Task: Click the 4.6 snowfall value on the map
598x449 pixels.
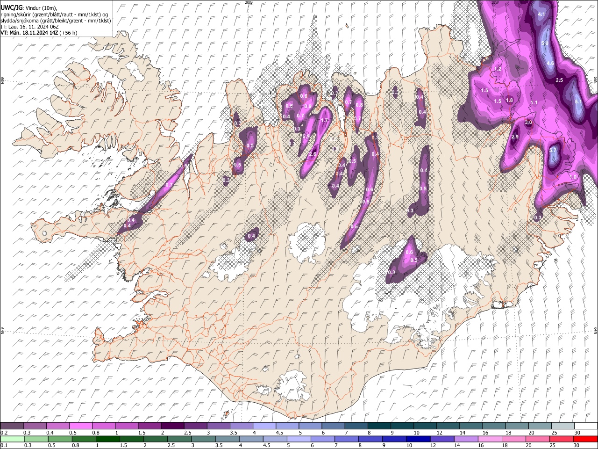Action: pos(550,63)
